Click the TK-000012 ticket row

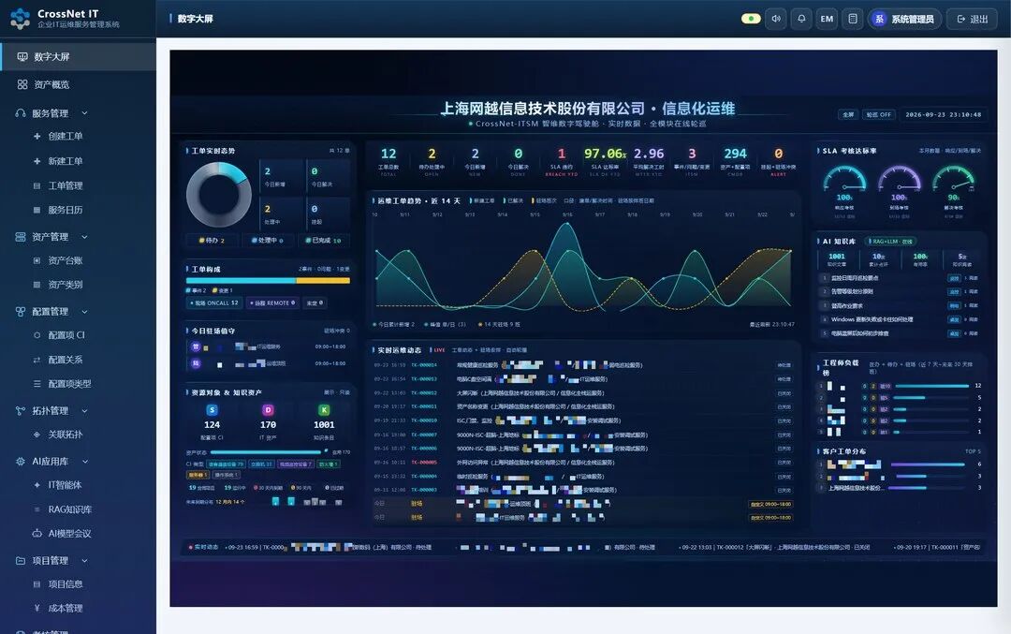(583, 392)
